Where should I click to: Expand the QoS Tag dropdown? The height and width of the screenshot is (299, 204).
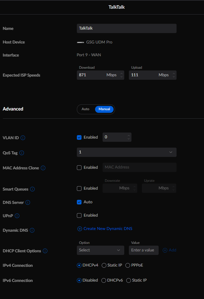click(127, 152)
